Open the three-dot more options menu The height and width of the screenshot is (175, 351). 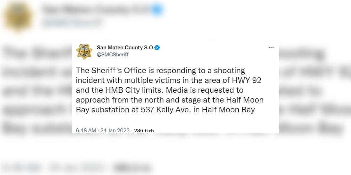click(x=271, y=48)
